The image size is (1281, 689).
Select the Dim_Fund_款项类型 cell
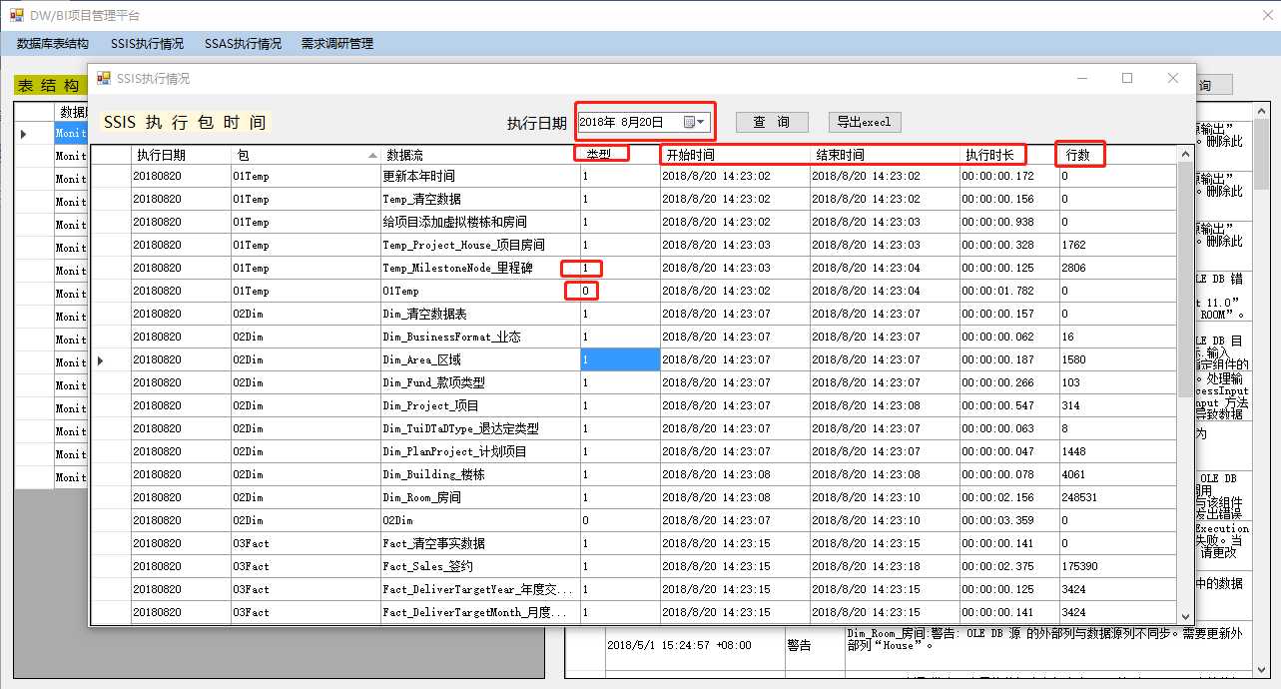[x=480, y=382]
